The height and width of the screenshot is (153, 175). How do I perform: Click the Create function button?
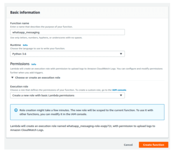click(x=153, y=145)
